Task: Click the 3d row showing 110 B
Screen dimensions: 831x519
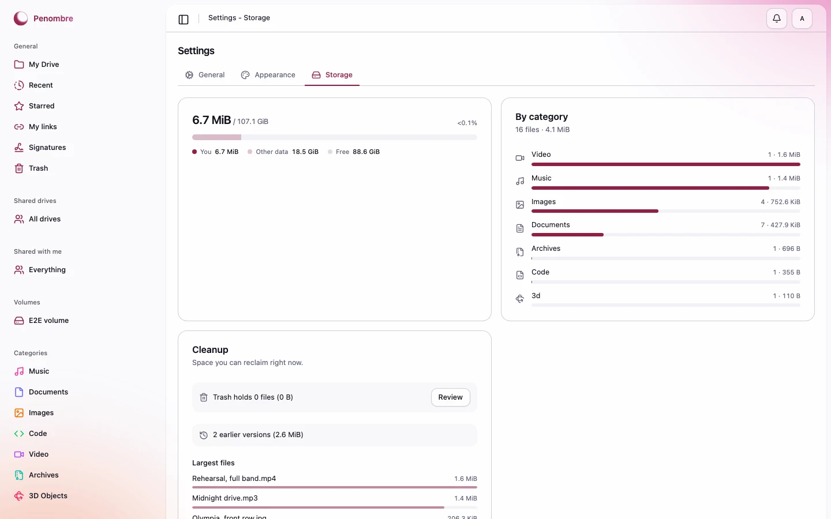Action: click(658, 299)
